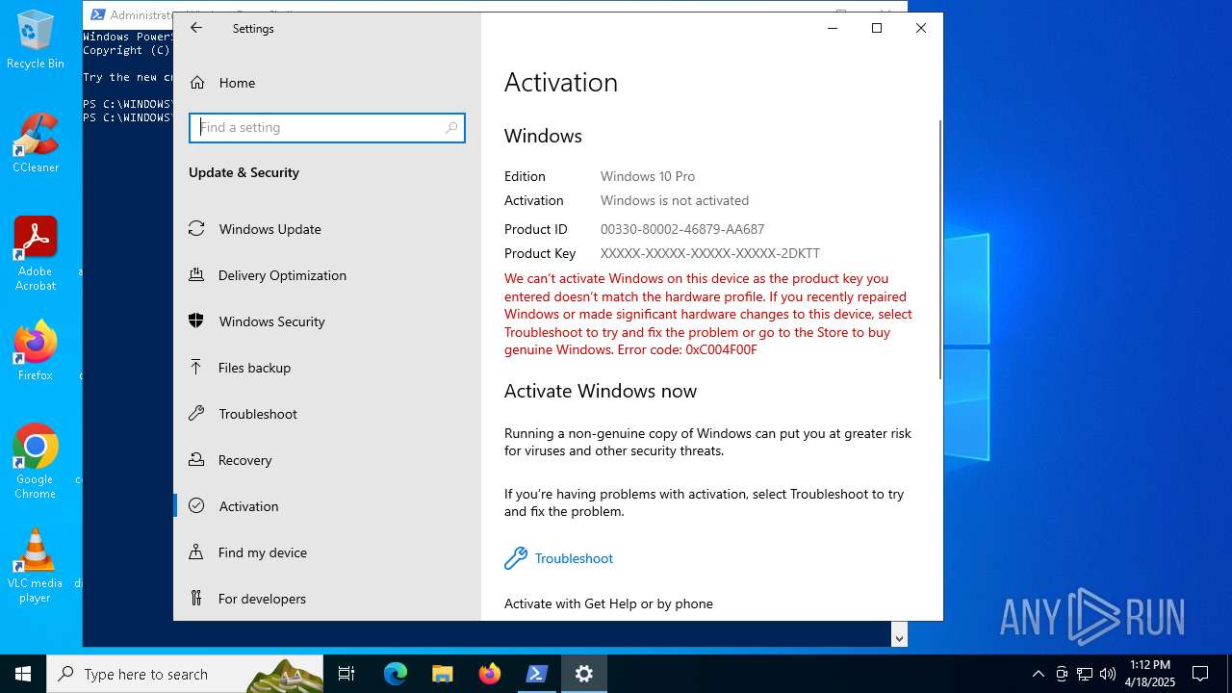The height and width of the screenshot is (693, 1232).
Task: Open Windows Update section
Action: 327,229
